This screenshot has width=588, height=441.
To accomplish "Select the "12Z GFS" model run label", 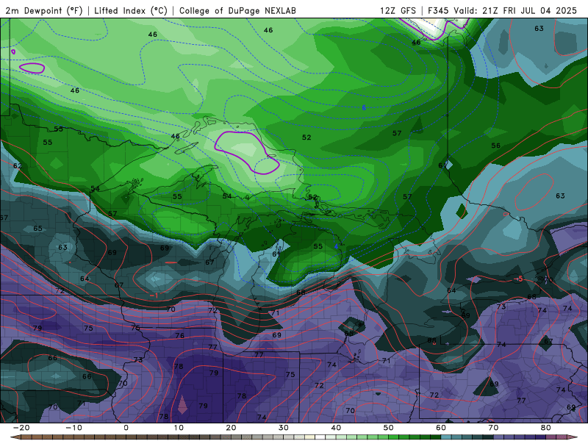I will point(398,10).
